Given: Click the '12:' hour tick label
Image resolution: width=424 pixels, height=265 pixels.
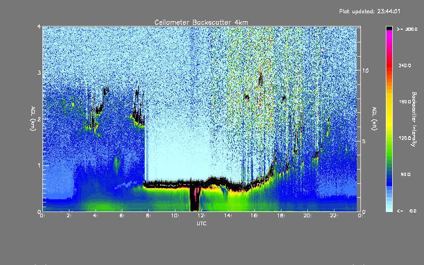Looking at the screenshot, I should coord(201,216).
